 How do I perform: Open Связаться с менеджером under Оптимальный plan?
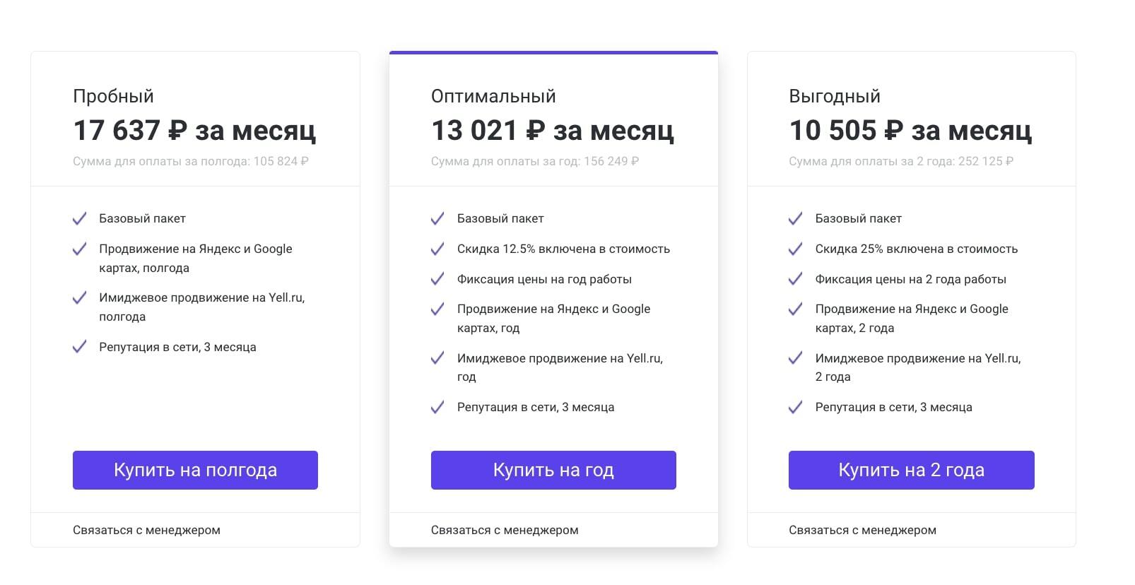point(505,530)
